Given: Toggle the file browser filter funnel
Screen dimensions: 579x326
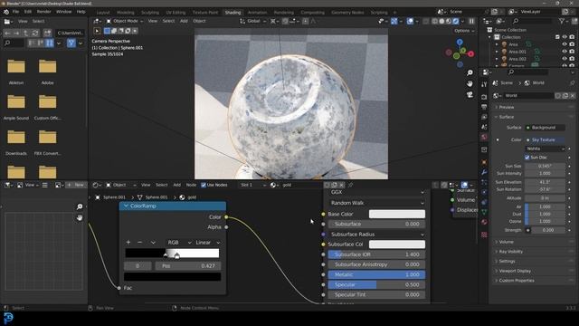Looking at the screenshot, I should [71, 43].
